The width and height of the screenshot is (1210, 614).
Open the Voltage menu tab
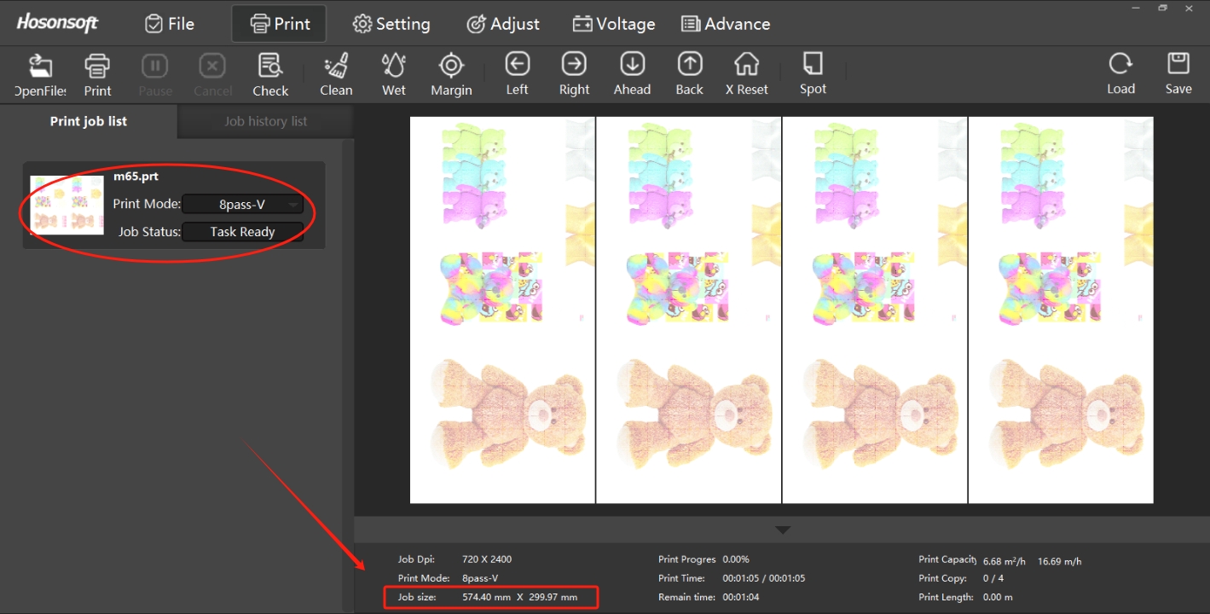coord(614,24)
